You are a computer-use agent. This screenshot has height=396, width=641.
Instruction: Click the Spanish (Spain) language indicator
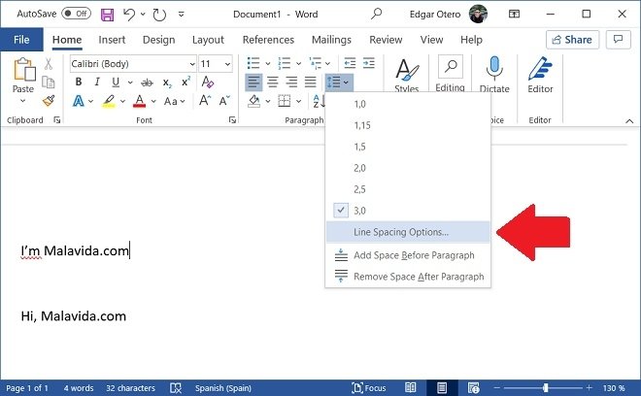click(223, 388)
